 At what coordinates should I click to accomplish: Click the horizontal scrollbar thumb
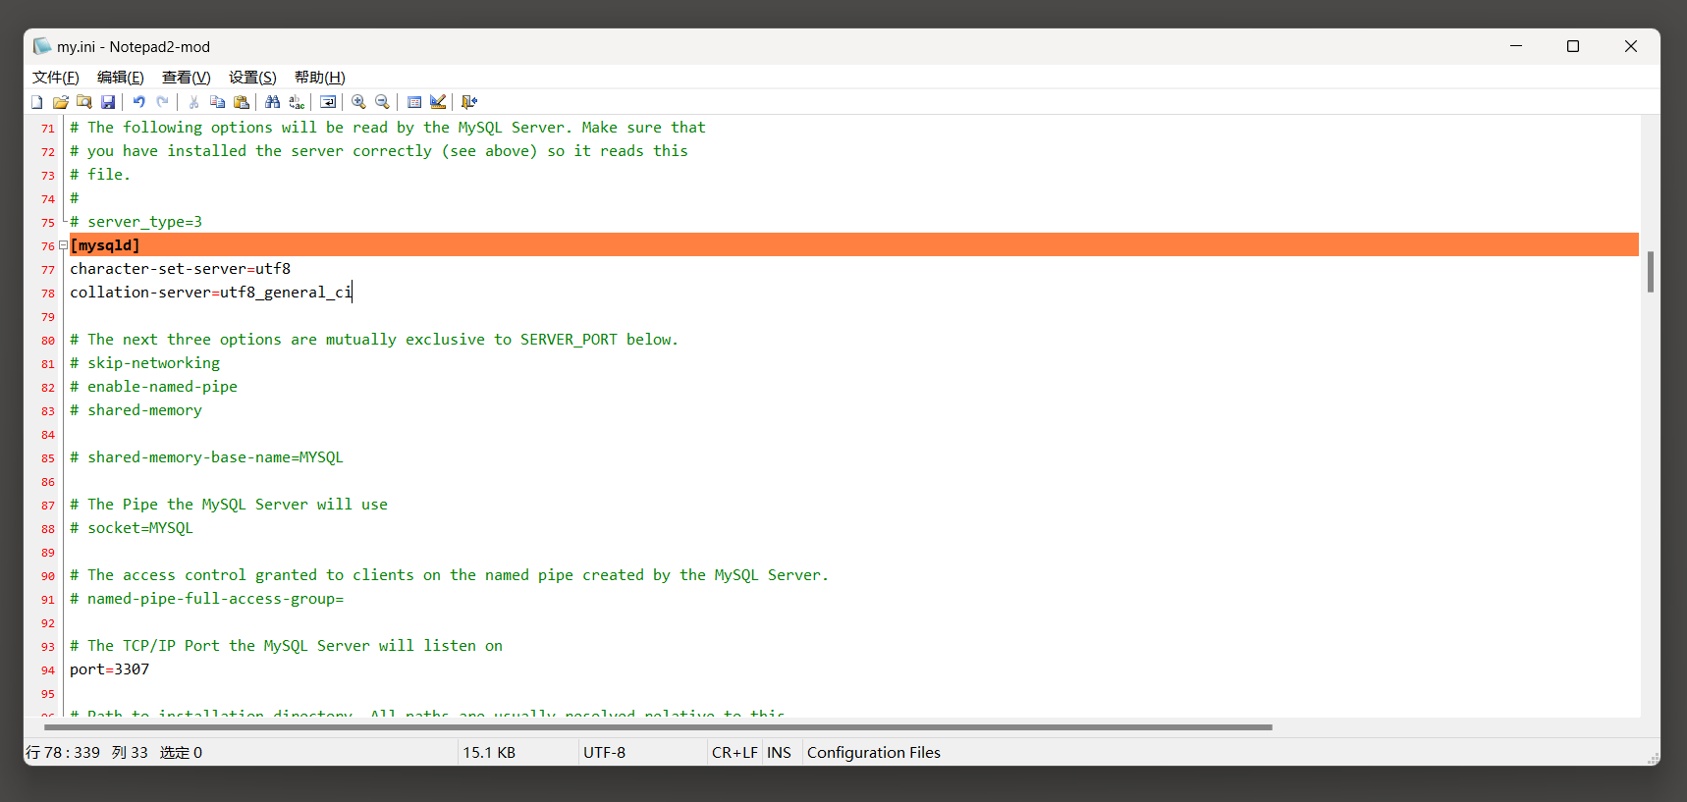tap(658, 727)
